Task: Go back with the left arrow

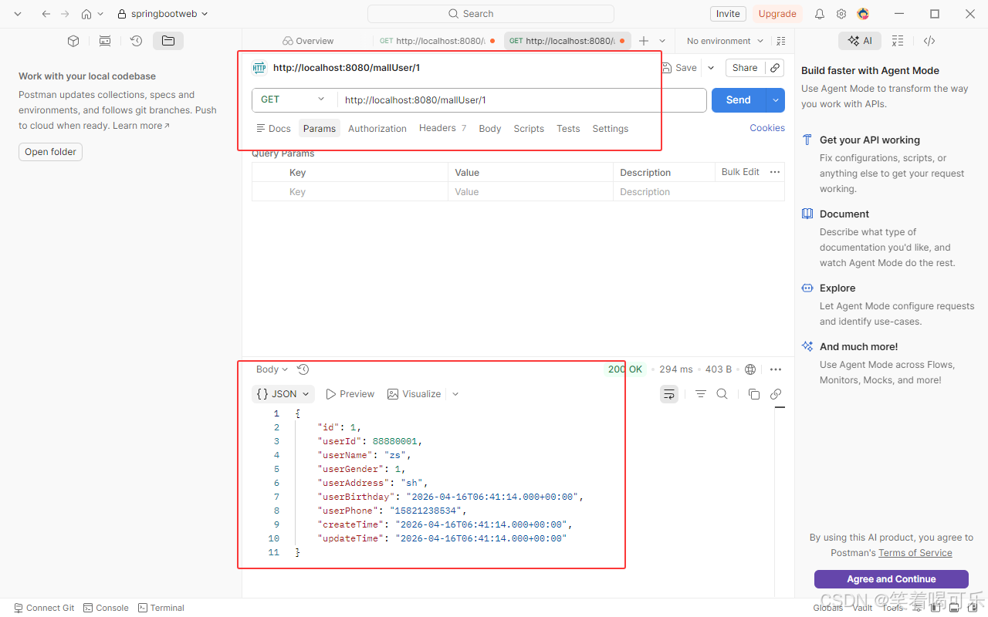Action: pyautogui.click(x=46, y=14)
